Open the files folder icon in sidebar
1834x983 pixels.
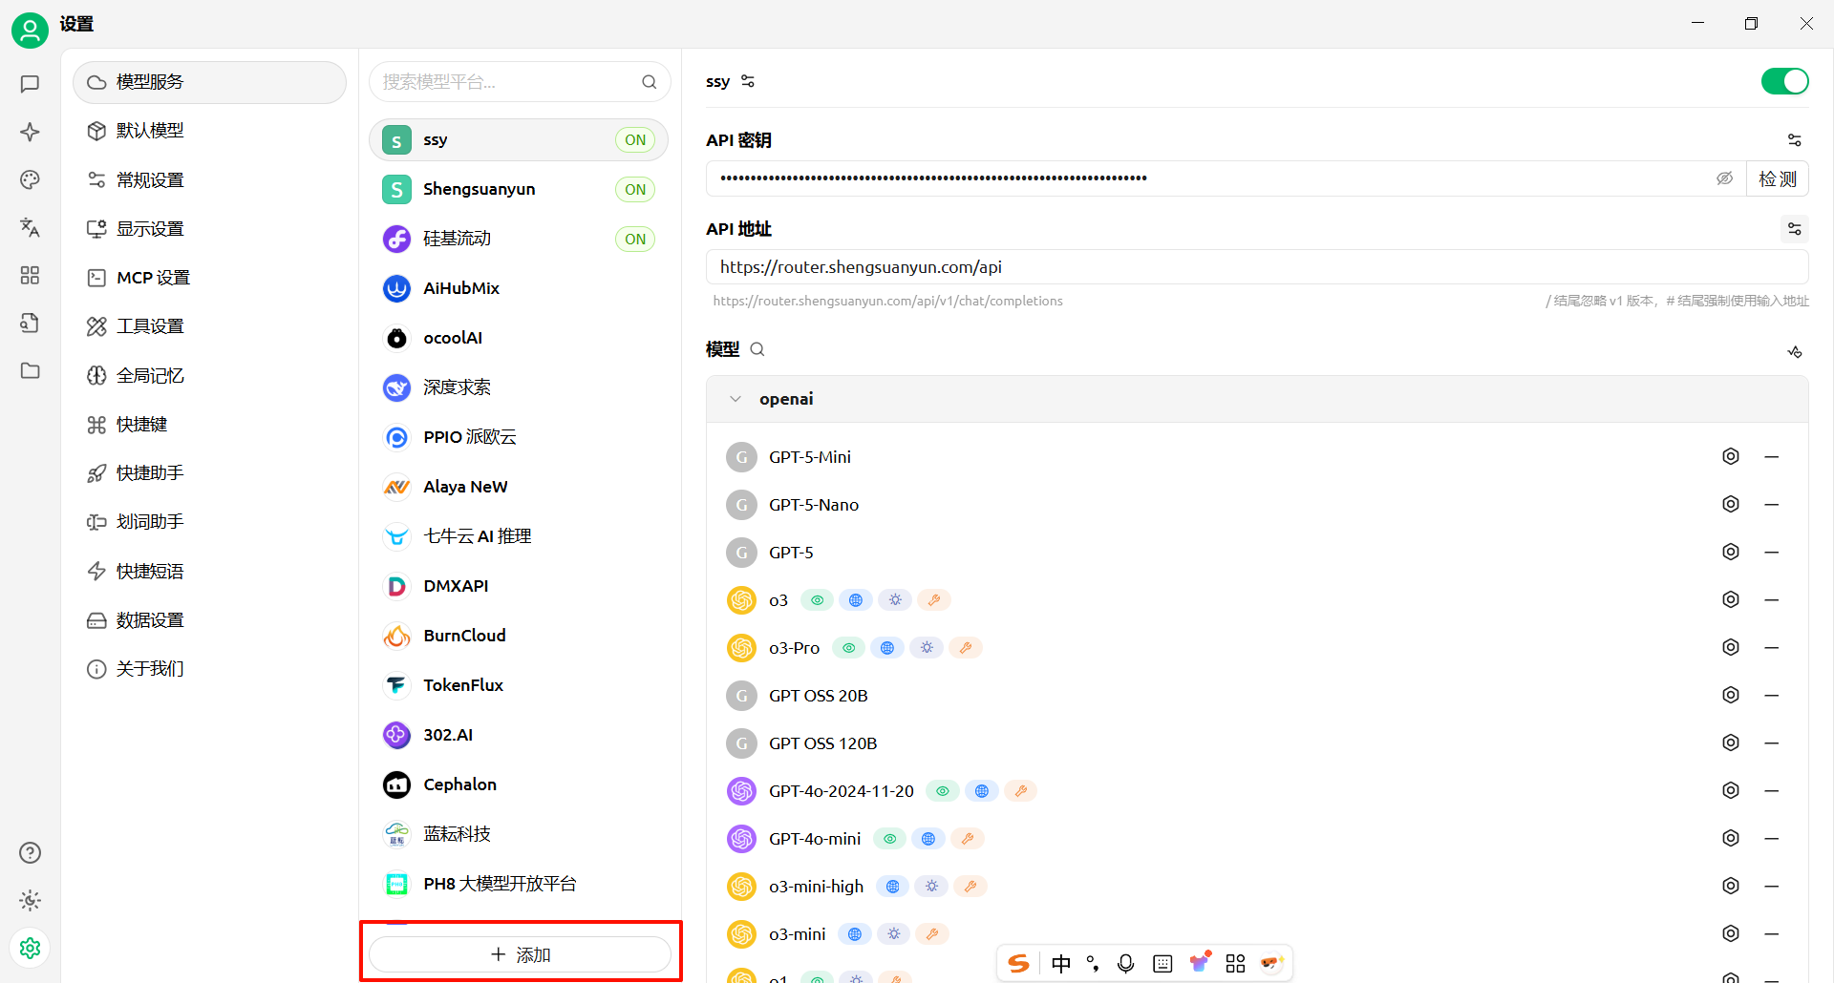(30, 370)
